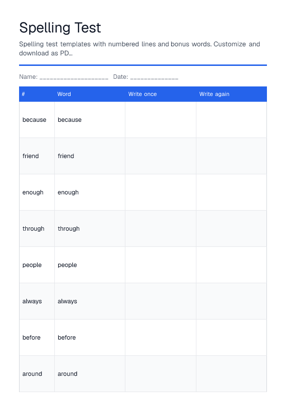This screenshot has height=405, width=286.
Task: Click the Write once cell for people
Action: pos(161,265)
